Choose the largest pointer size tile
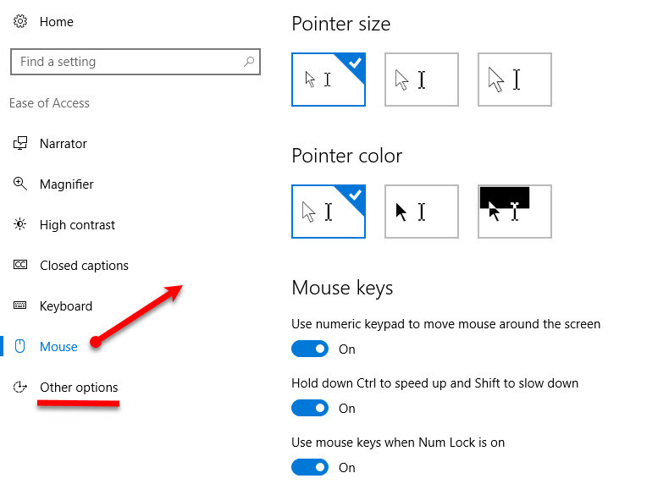 pos(515,80)
